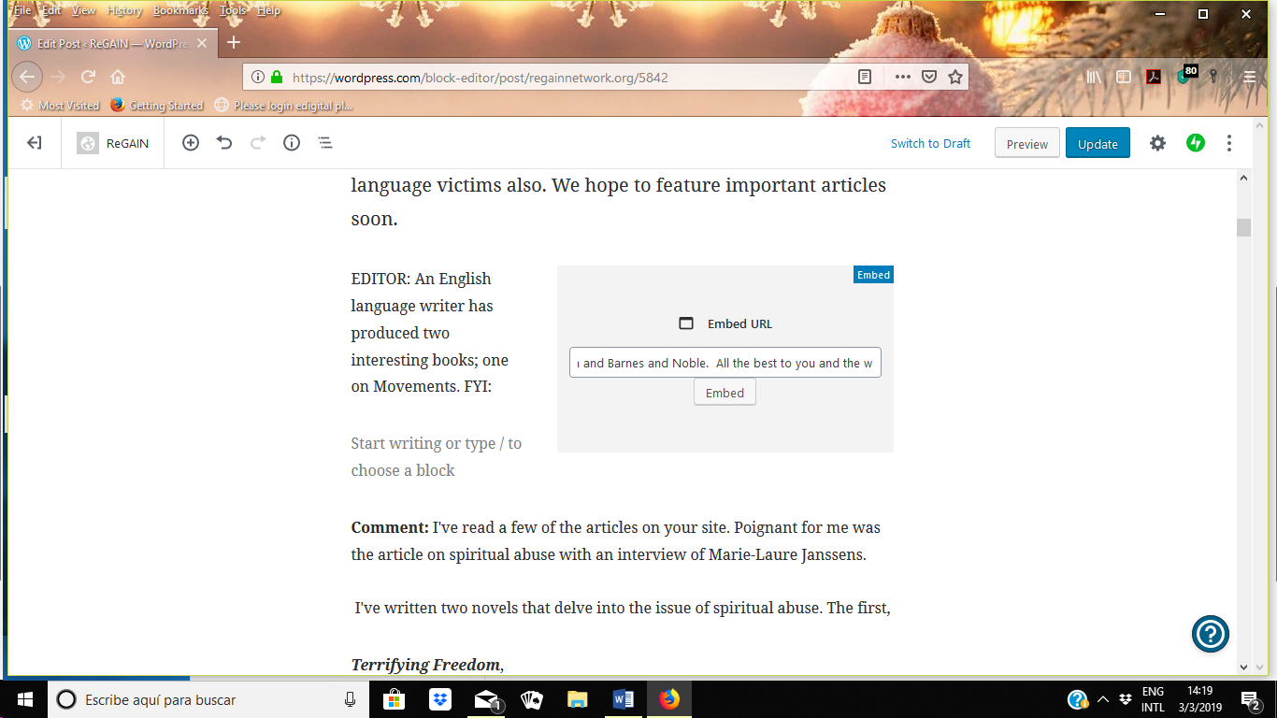Open the help question mark button
The height and width of the screenshot is (718, 1277).
tap(1210, 635)
